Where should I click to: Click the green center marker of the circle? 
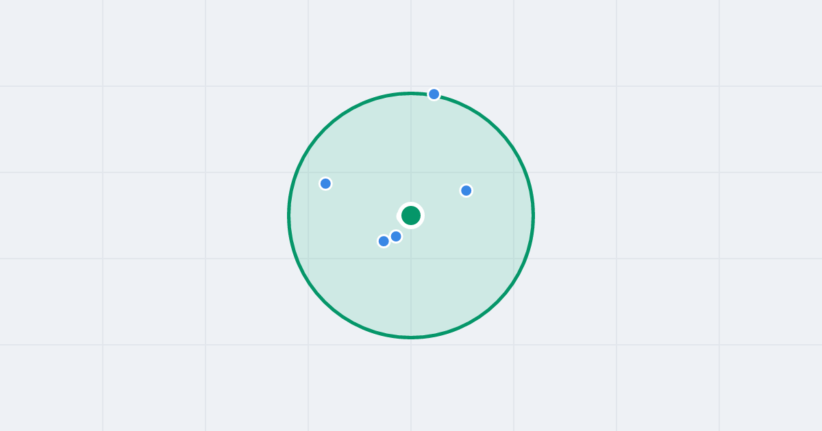coord(411,215)
